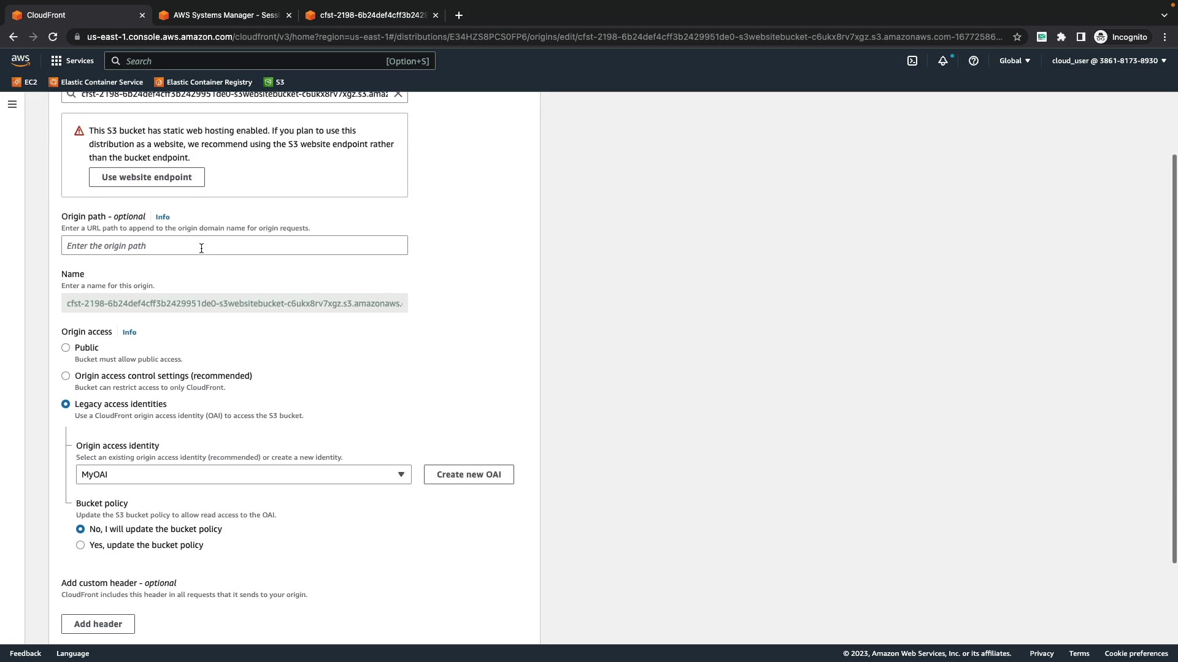Click the help question mark icon
Viewport: 1178px width, 662px height.
click(x=974, y=61)
